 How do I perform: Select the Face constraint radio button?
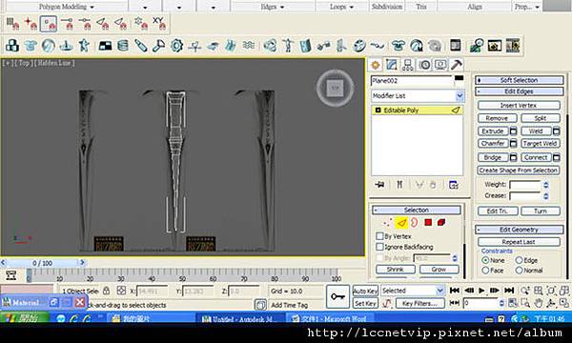coord(485,270)
